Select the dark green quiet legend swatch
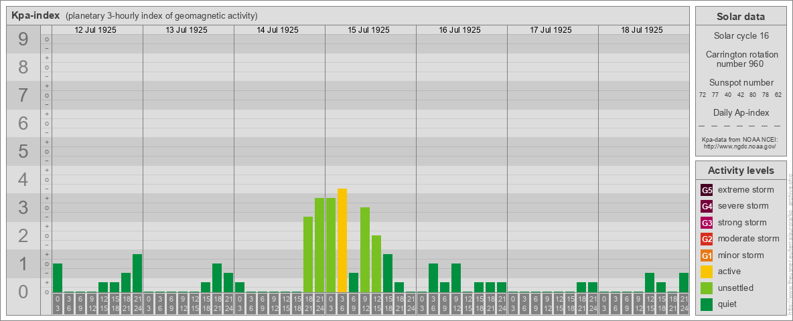 [x=707, y=304]
